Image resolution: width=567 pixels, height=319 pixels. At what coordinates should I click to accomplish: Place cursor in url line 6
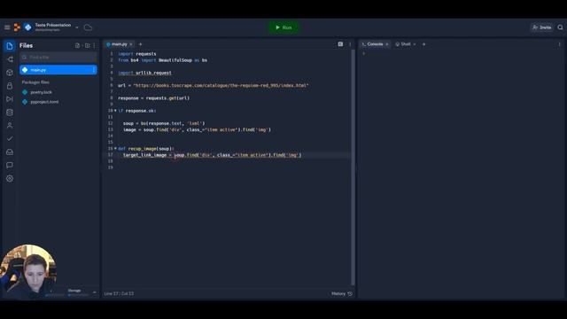(x=214, y=85)
